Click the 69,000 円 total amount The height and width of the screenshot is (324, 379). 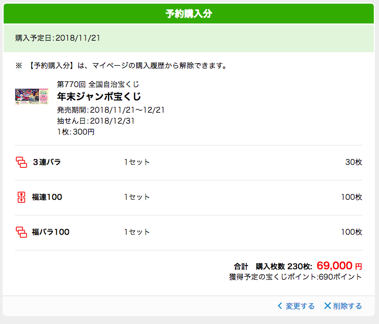(339, 266)
